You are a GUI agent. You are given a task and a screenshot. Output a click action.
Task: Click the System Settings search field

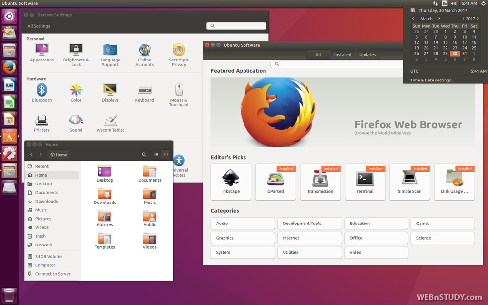(237, 26)
